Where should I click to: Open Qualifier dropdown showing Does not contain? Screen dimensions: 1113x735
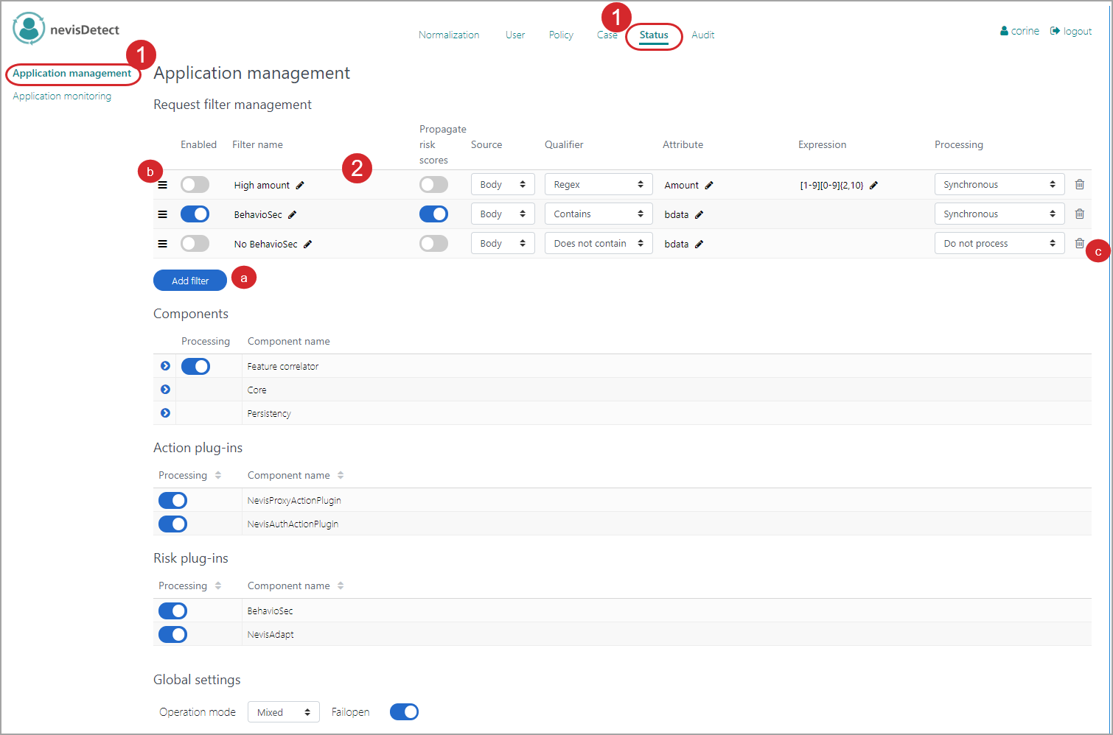[598, 244]
